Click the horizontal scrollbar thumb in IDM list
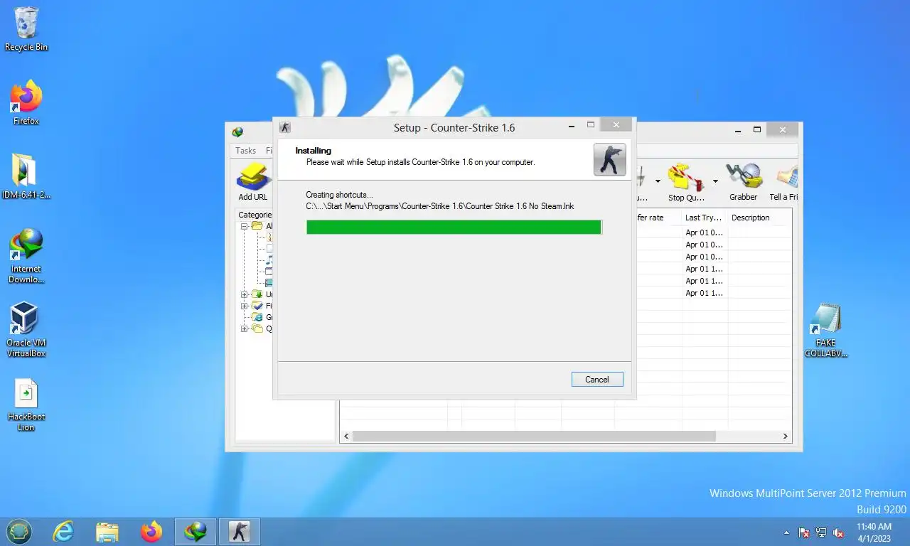 click(x=534, y=436)
